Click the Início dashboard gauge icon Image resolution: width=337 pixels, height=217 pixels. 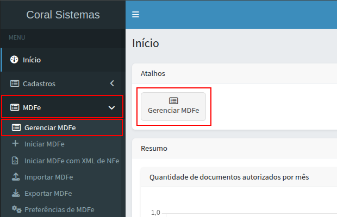15,60
